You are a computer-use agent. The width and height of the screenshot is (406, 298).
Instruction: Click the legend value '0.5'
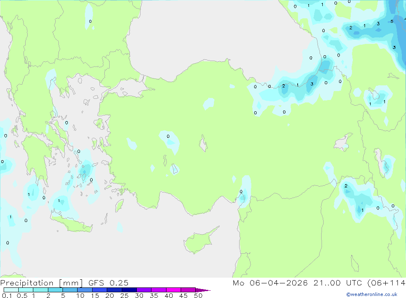click(22, 296)
